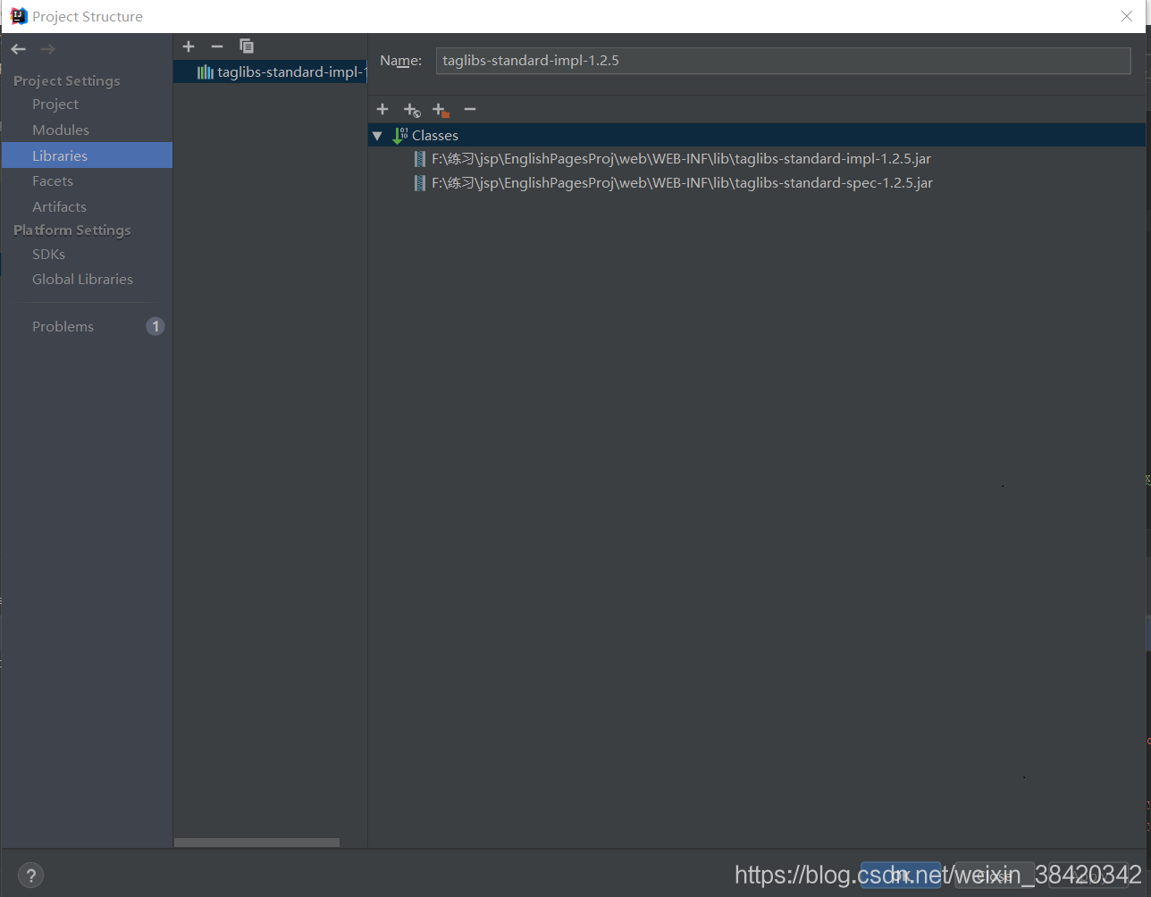
Task: Open Project settings page
Action: pyautogui.click(x=55, y=105)
